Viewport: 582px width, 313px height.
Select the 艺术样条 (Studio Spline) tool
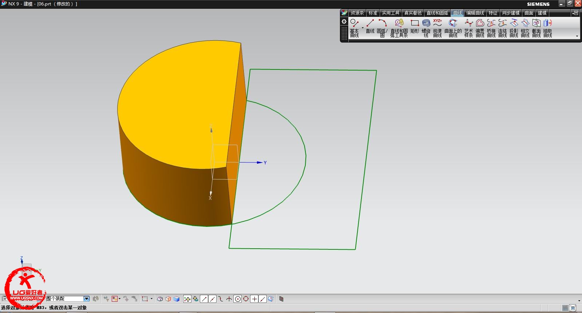[x=469, y=28]
